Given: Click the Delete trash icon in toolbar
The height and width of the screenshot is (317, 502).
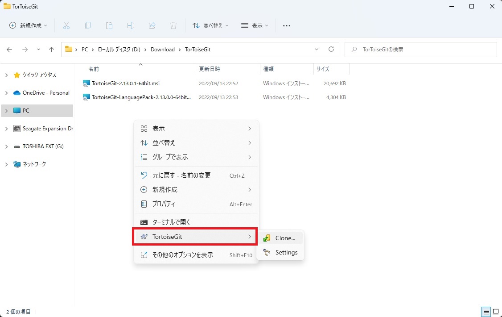Looking at the screenshot, I should click(x=173, y=25).
